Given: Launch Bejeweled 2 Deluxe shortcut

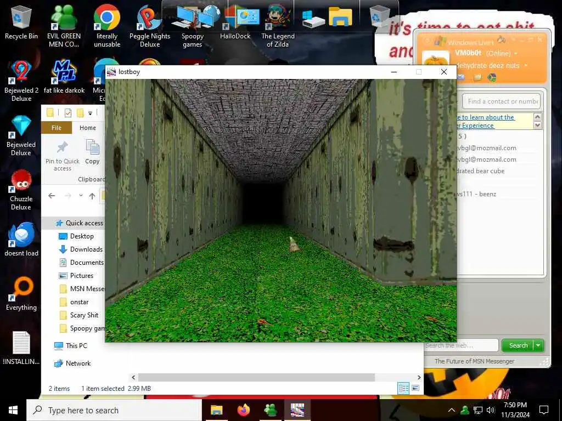Looking at the screenshot, I should pyautogui.click(x=21, y=81).
